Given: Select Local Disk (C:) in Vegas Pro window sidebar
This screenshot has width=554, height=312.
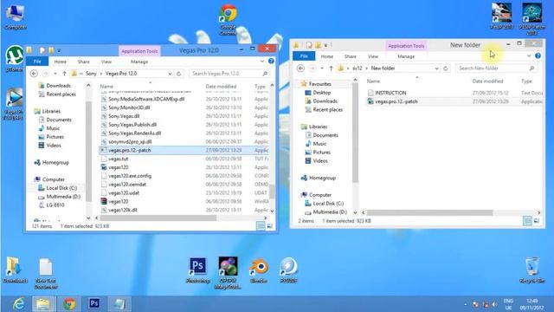Looking at the screenshot, I should click(x=61, y=188).
